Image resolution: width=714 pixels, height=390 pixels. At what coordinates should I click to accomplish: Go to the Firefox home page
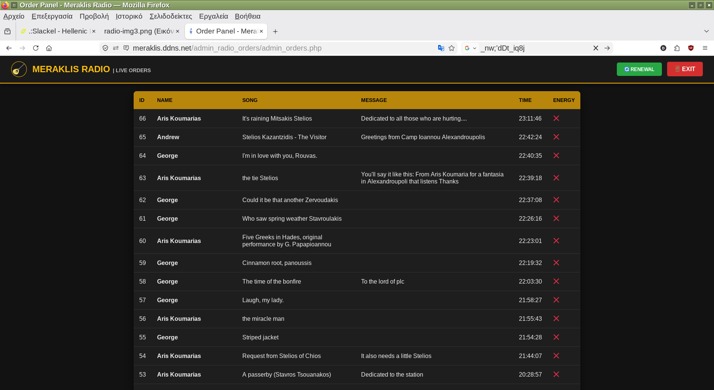(49, 48)
